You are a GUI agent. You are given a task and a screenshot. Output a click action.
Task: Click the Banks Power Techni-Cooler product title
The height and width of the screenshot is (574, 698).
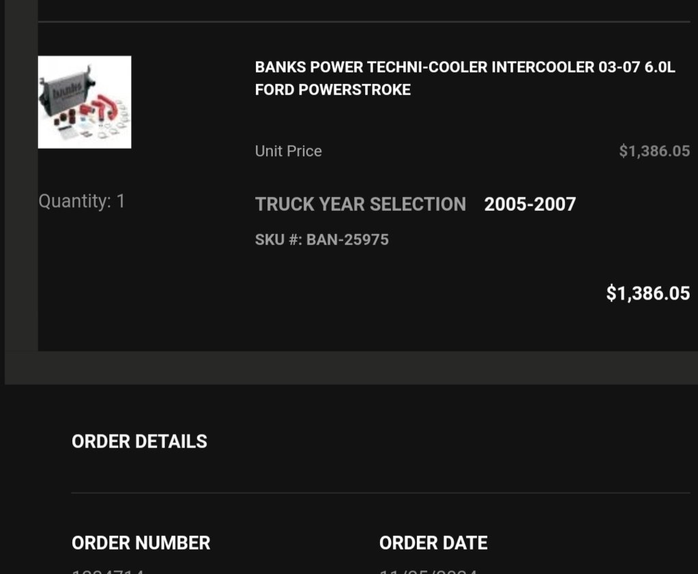point(465,78)
